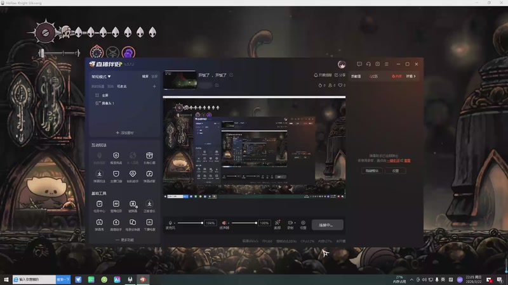Expand the 常规模式 mode dropdown
508x285 pixels.
pyautogui.click(x=101, y=77)
